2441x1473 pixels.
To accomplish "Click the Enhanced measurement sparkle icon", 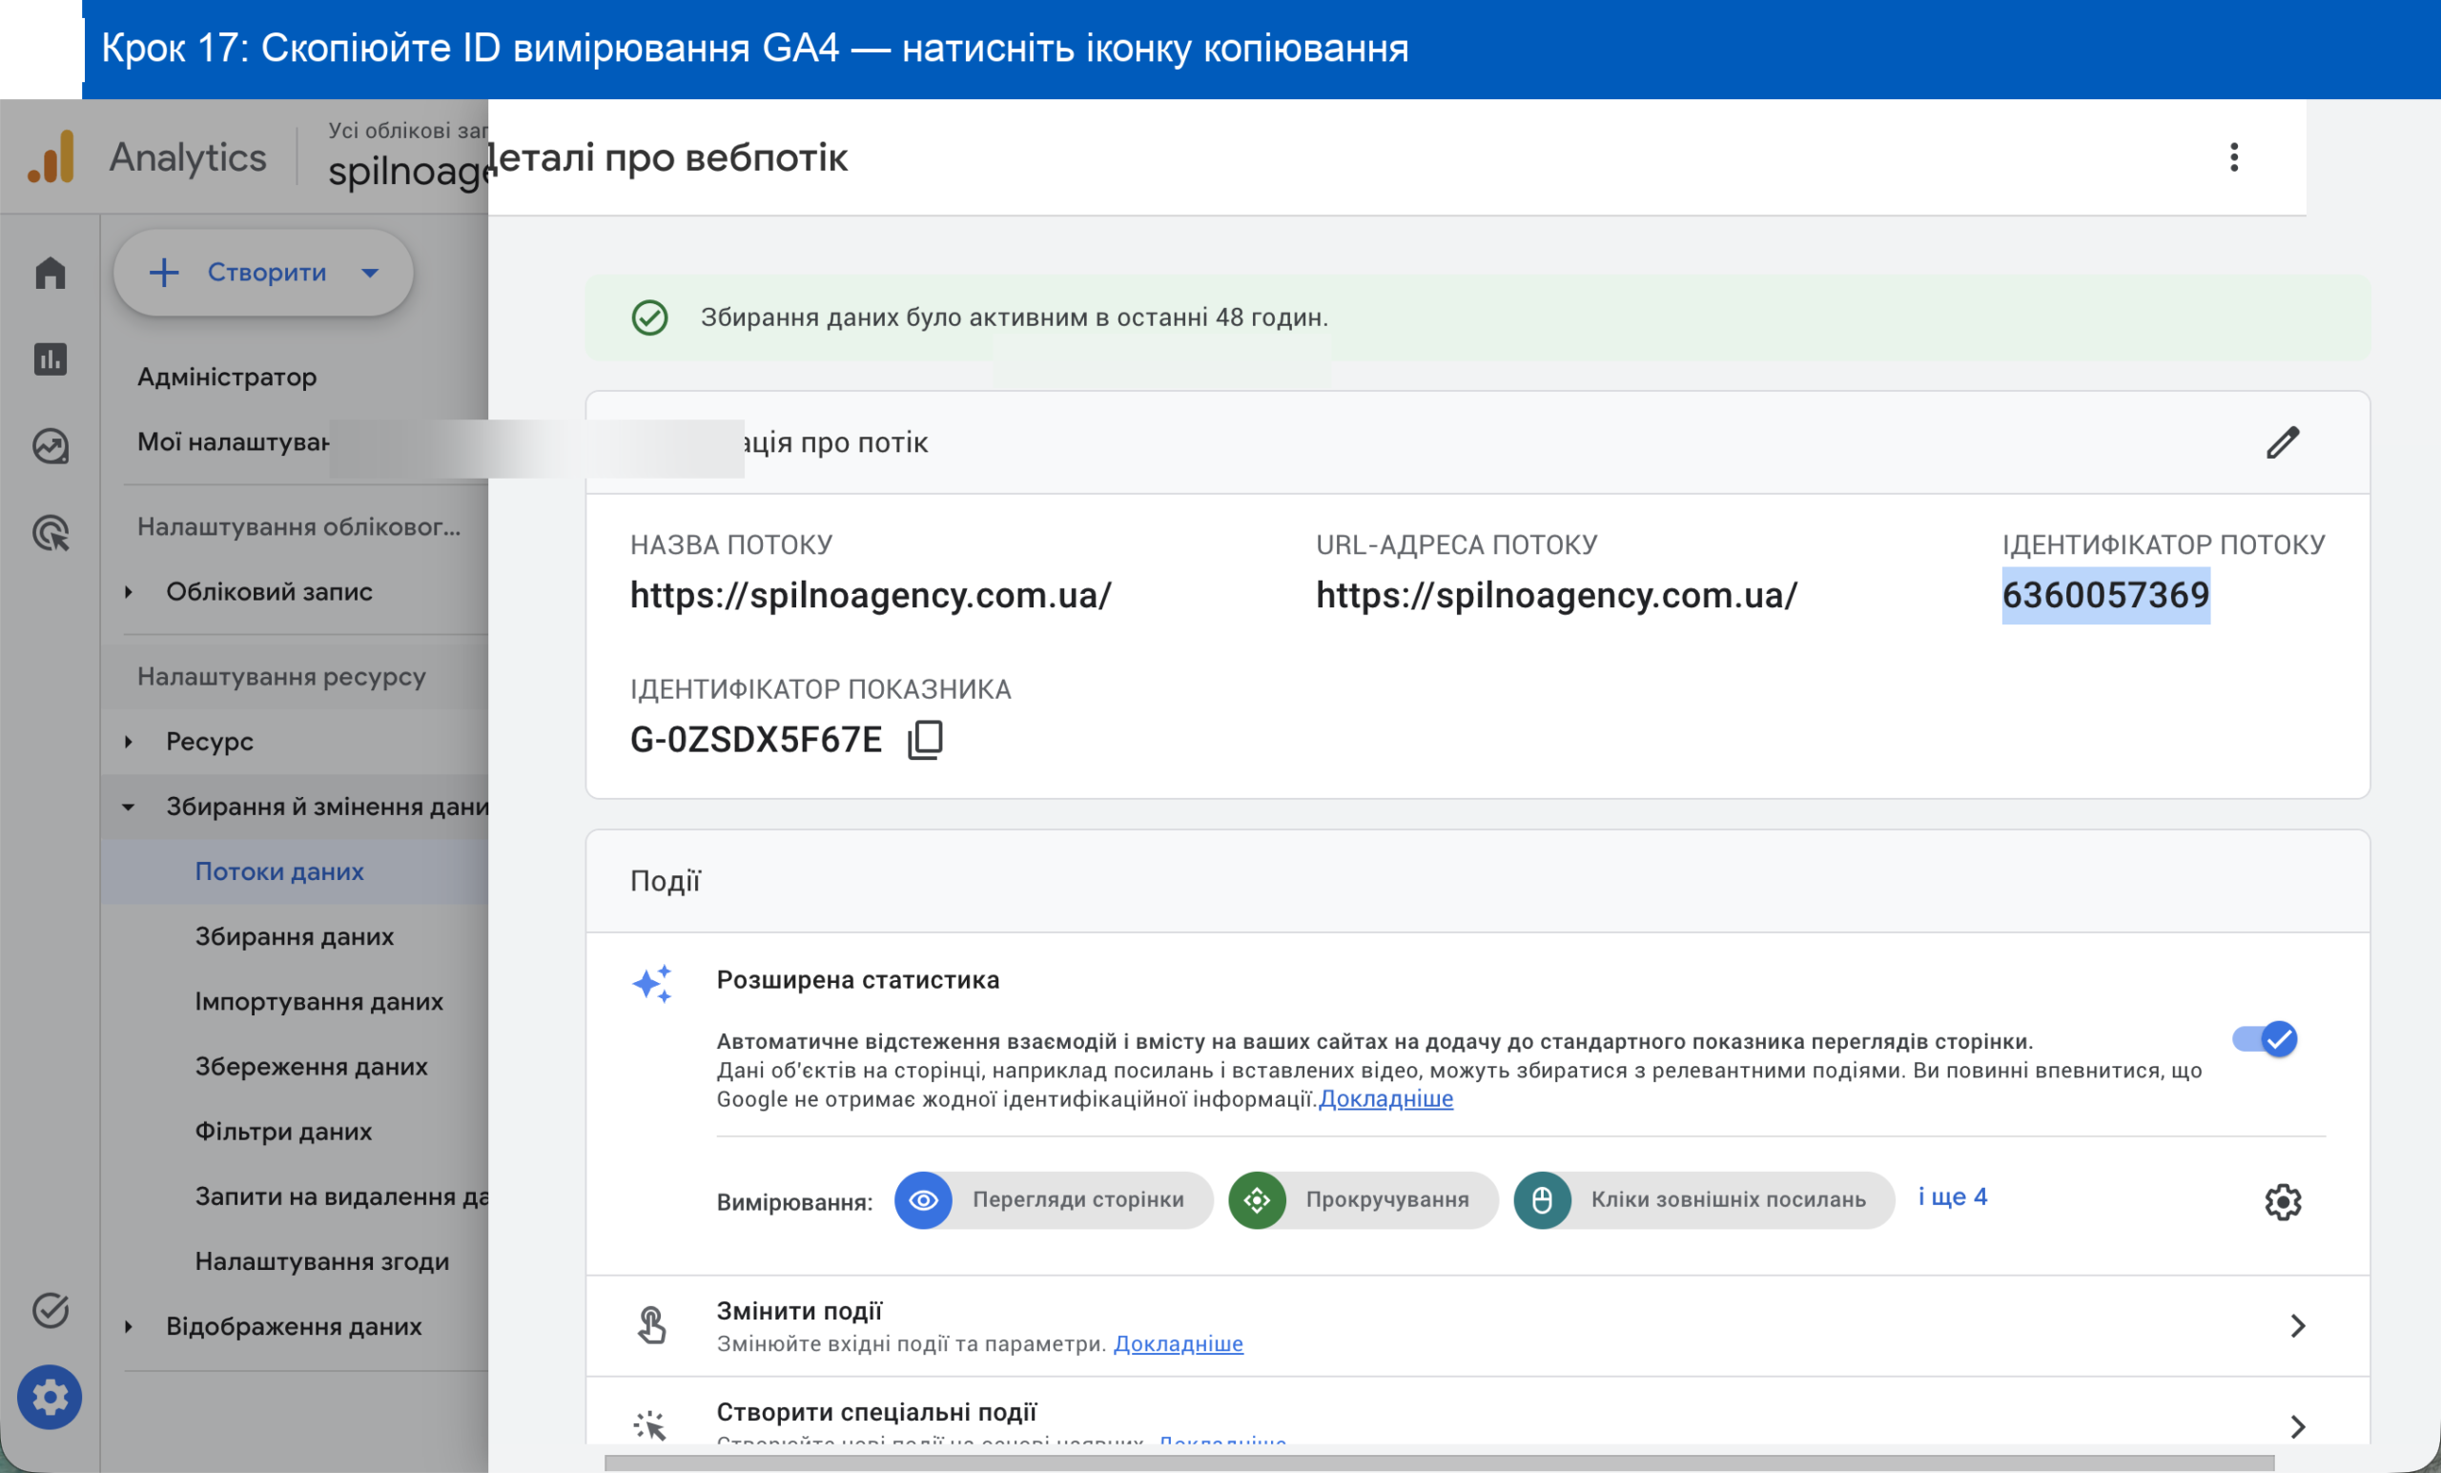I will 652,984.
